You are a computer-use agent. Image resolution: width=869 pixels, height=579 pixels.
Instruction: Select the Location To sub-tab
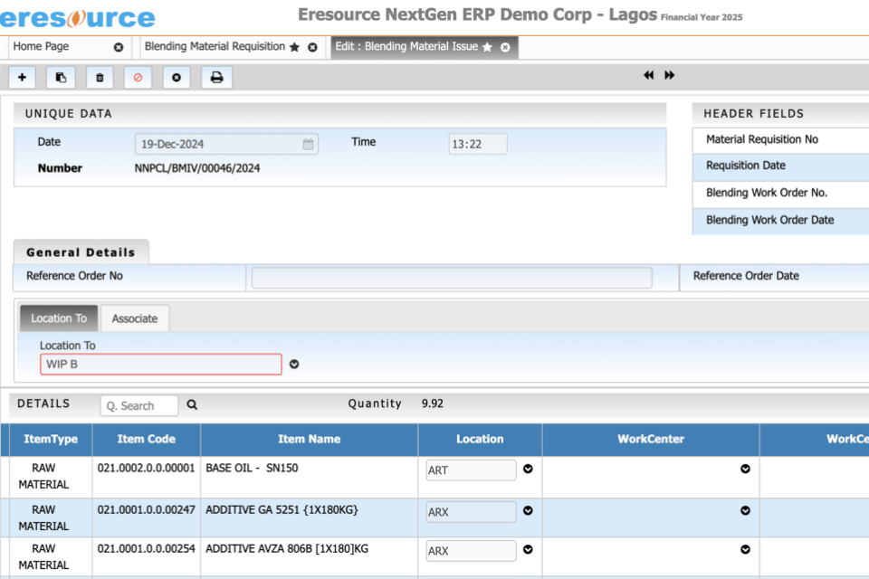pyautogui.click(x=59, y=318)
